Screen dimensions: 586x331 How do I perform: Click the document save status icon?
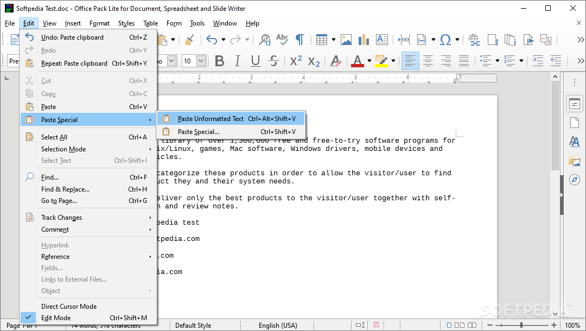377,325
